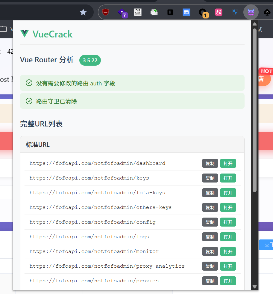Click the popup scrollbar down arrow
273x294 pixels.
tap(254, 287)
